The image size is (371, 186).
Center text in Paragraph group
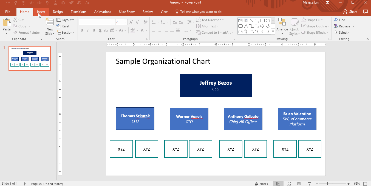(x=160, y=30)
